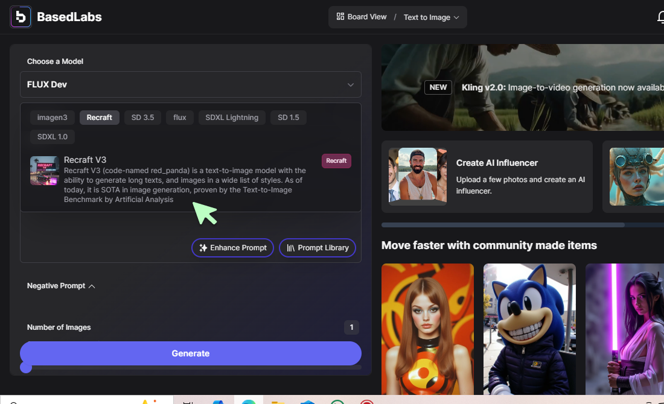
Task: Click the horizontal scrollbar under feature cards
Action: tap(503, 225)
